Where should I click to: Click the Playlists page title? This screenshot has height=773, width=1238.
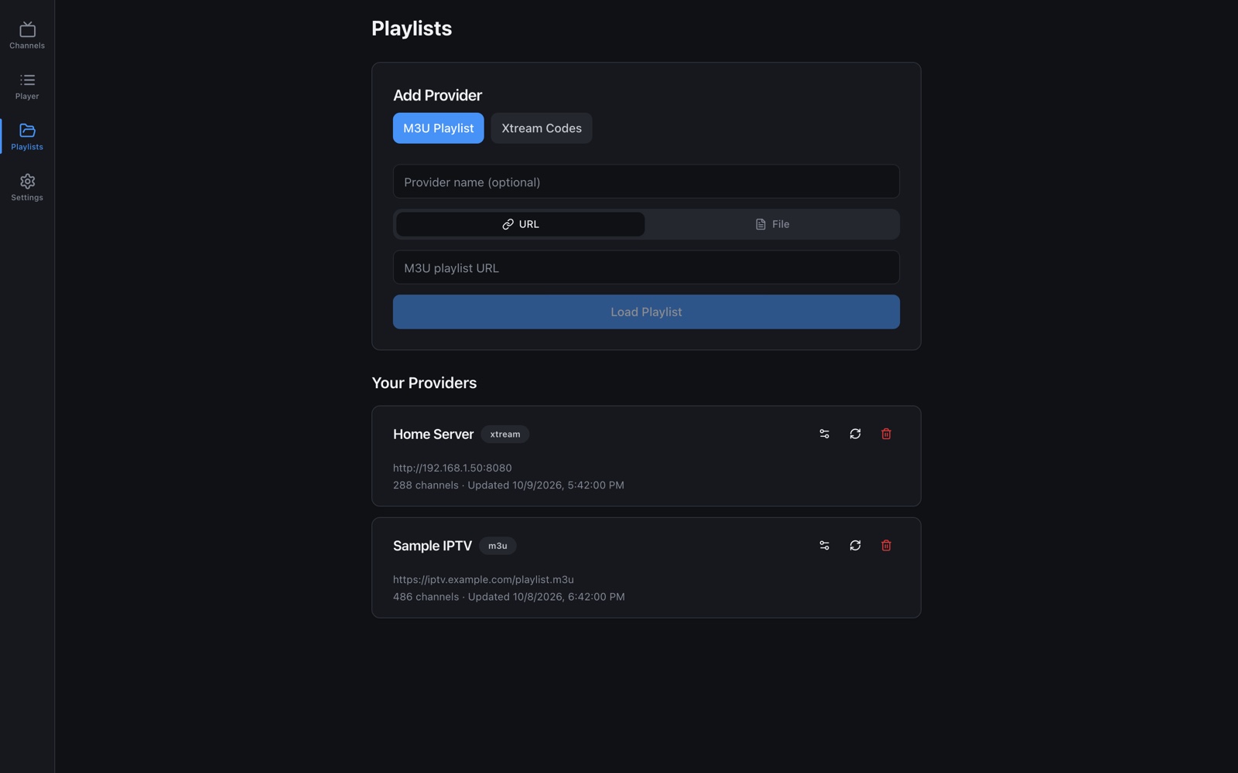412,29
